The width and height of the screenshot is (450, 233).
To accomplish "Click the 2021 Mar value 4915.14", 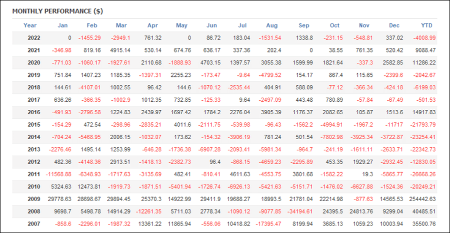I will 120,50.
